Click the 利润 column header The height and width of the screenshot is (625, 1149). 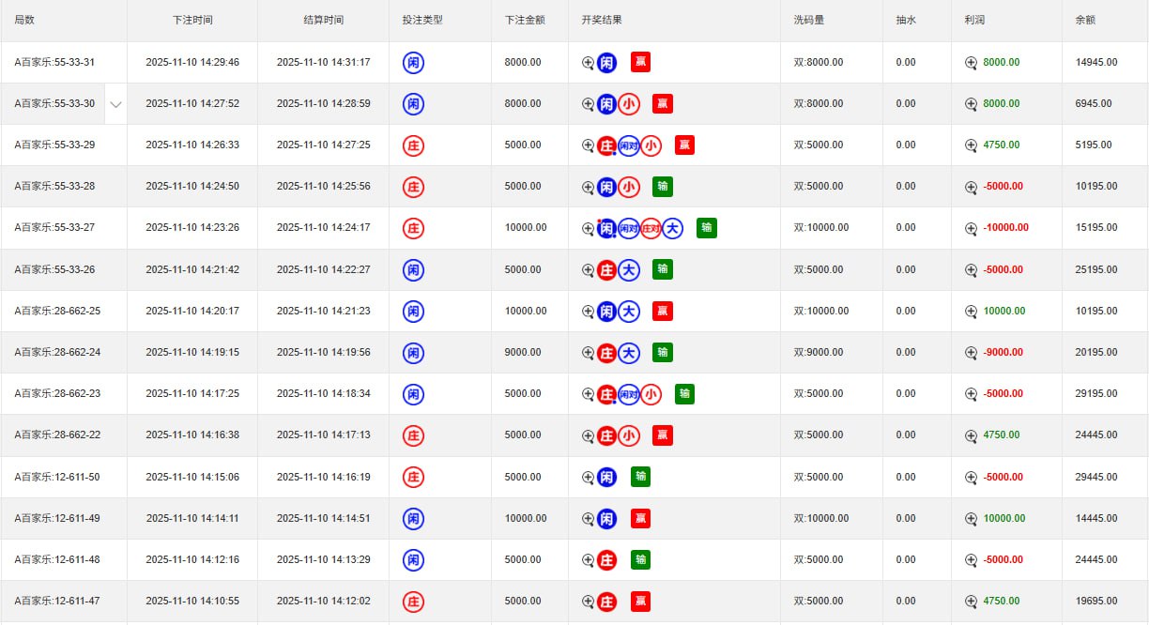point(974,20)
